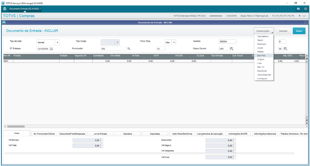Open the Impostos tab
Viewport: 310px width, 166px height.
[128, 134]
